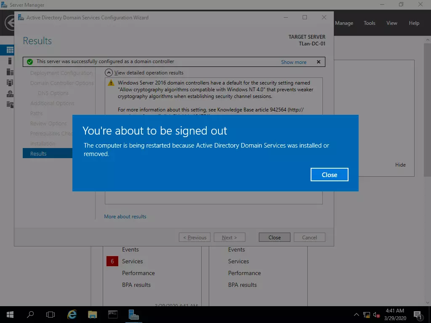The image size is (431, 323).
Task: Open Task View from the taskbar
Action: [x=51, y=315]
